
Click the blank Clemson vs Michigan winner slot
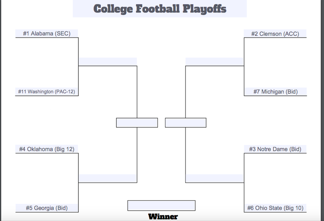coord(215,62)
